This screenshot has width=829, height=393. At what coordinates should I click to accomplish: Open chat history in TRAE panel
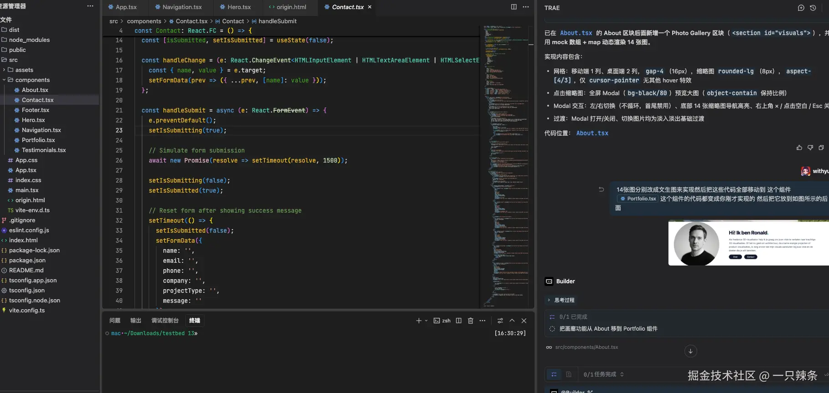[813, 8]
